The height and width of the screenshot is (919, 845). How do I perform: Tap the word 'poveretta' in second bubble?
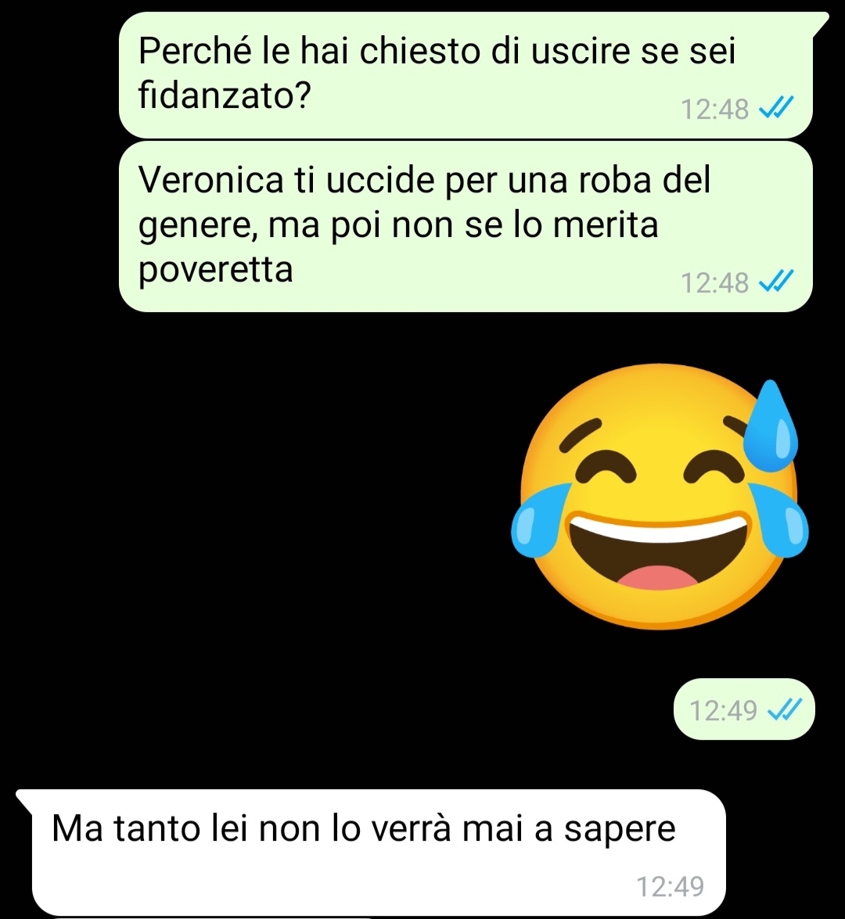click(216, 270)
